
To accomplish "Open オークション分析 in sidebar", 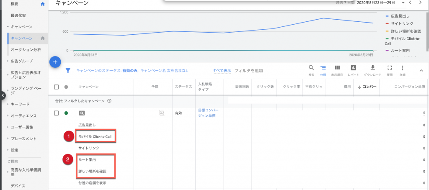I will click(x=26, y=50).
